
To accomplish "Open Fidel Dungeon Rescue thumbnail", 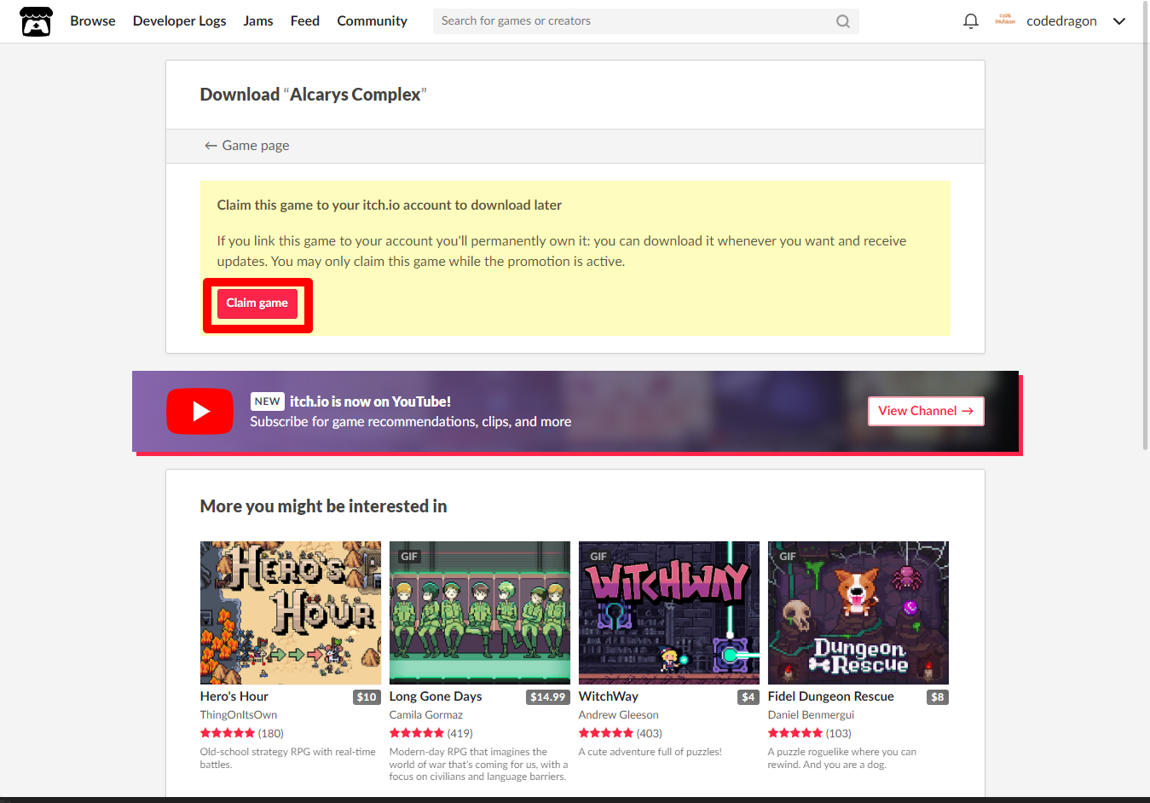I will (858, 613).
